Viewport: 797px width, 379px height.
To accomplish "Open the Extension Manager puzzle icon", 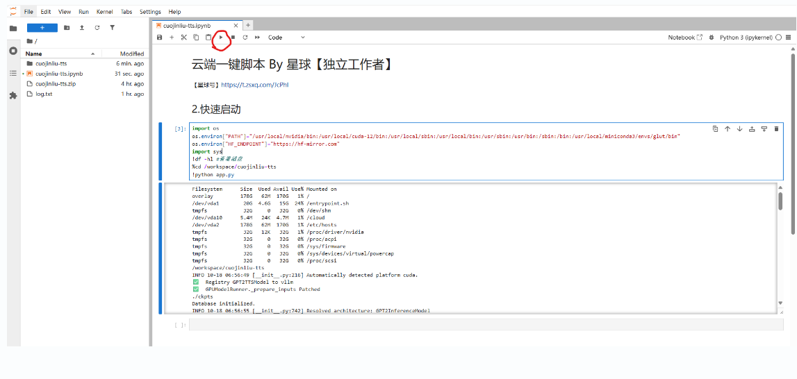I will click(13, 96).
